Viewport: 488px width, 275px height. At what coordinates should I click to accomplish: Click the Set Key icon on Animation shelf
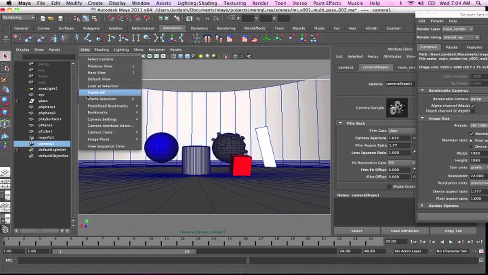[17, 38]
